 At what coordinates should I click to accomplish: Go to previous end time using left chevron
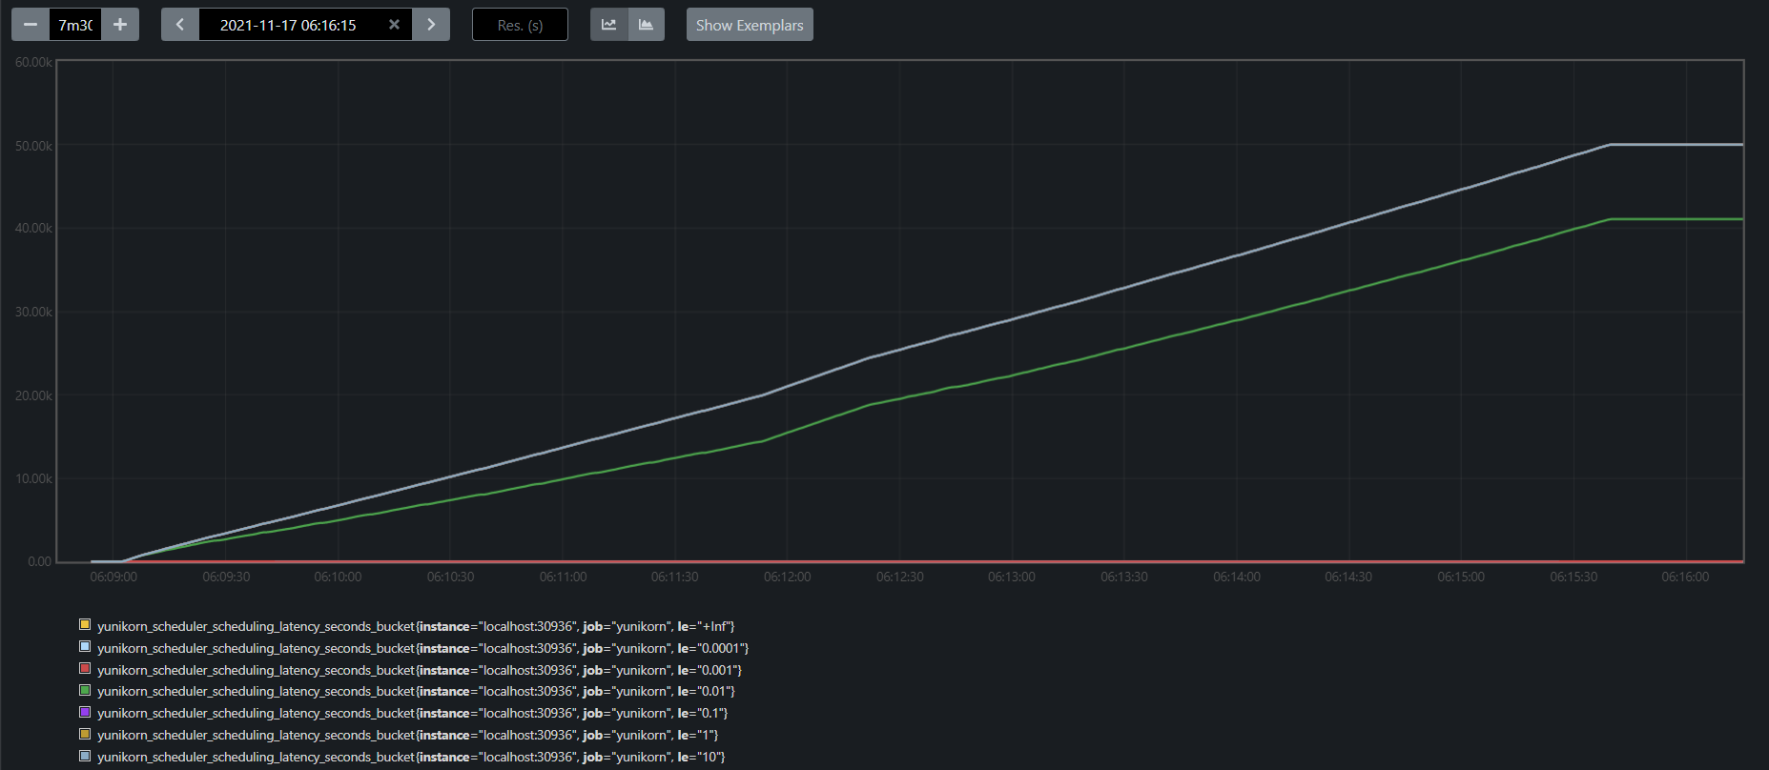pyautogui.click(x=180, y=25)
